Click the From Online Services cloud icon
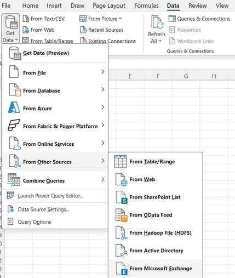 pos(15,143)
